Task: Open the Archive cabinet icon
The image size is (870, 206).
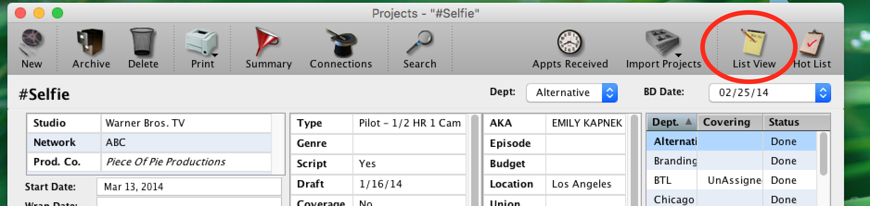Action: (90, 42)
